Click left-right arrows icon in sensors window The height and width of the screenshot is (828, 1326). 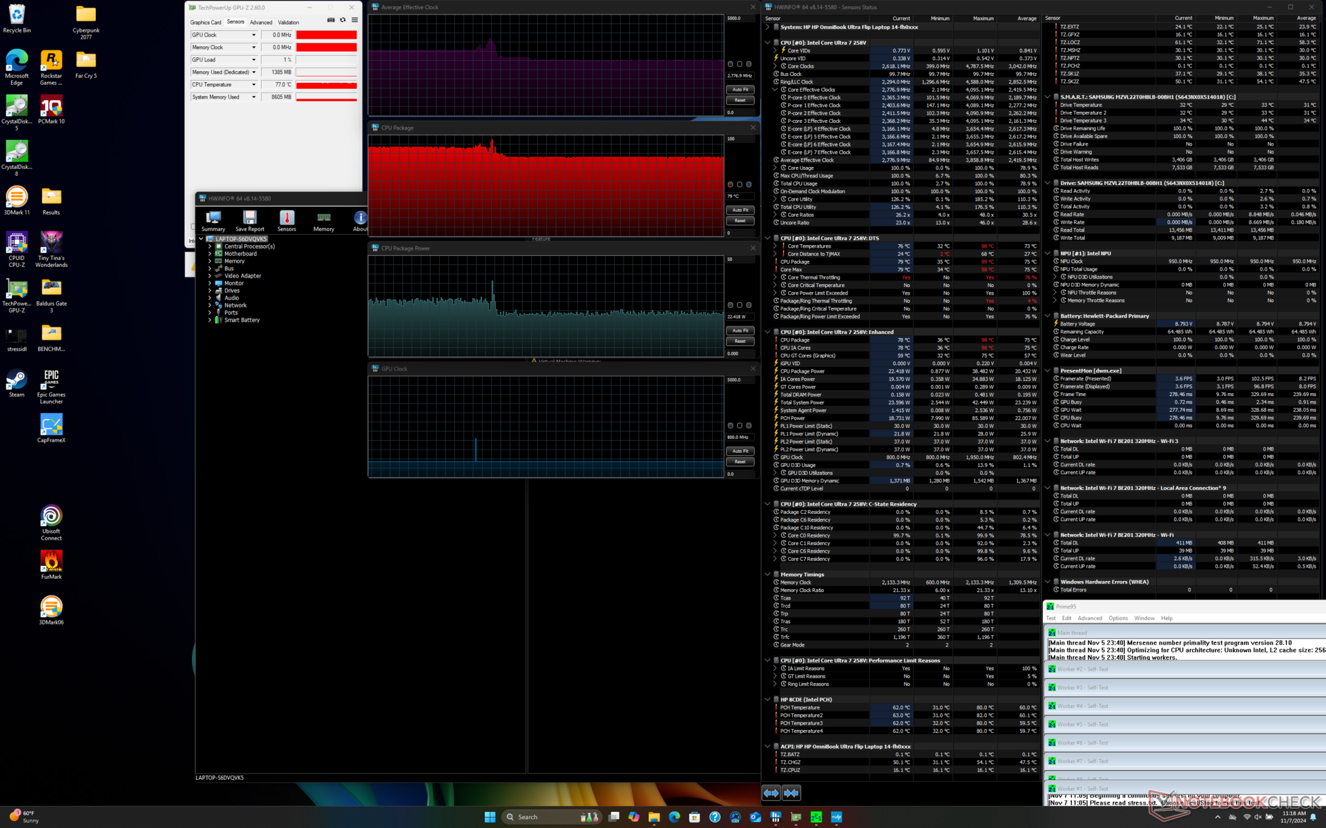771,793
